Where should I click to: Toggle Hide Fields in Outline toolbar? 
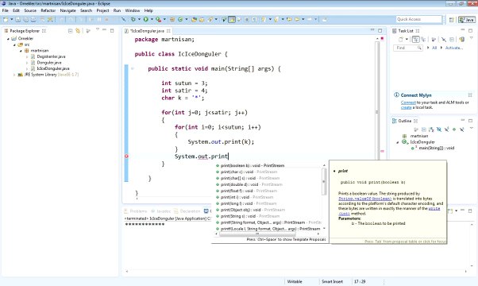click(x=439, y=129)
